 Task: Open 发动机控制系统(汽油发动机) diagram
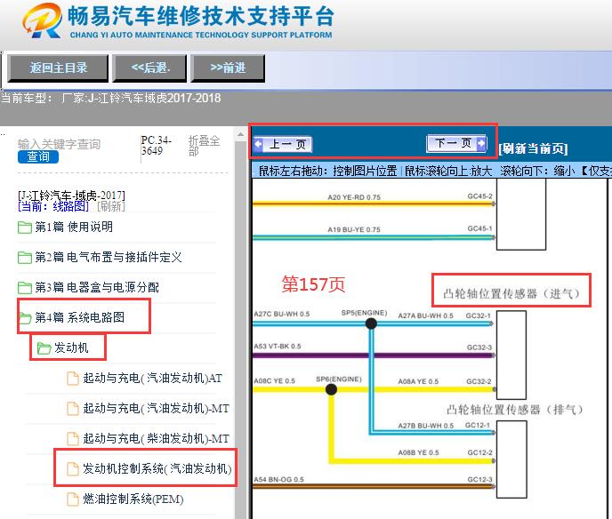[x=157, y=468]
